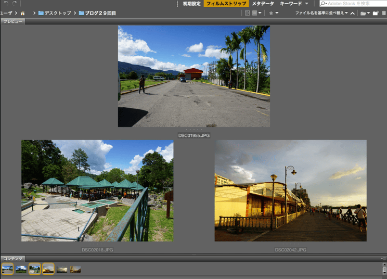The image size is (387, 279).
Task: Click the rotate counterclockwise arrow icon
Action: coord(6,4)
